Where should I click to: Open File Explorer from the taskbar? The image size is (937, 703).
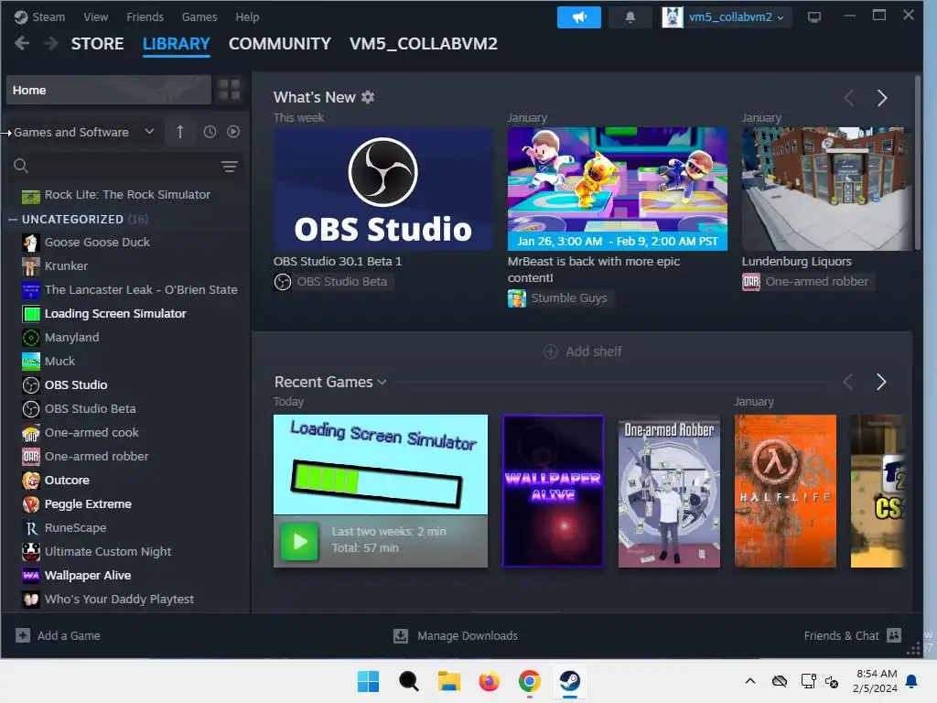tap(448, 681)
